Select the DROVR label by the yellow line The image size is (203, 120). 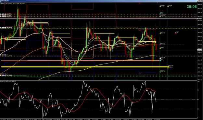[171, 66]
